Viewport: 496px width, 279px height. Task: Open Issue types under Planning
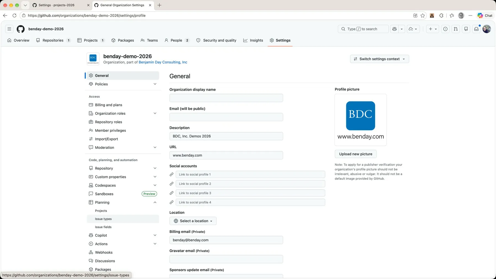pos(123,219)
